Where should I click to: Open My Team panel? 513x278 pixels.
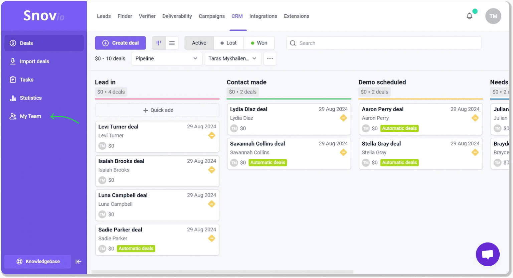30,116
